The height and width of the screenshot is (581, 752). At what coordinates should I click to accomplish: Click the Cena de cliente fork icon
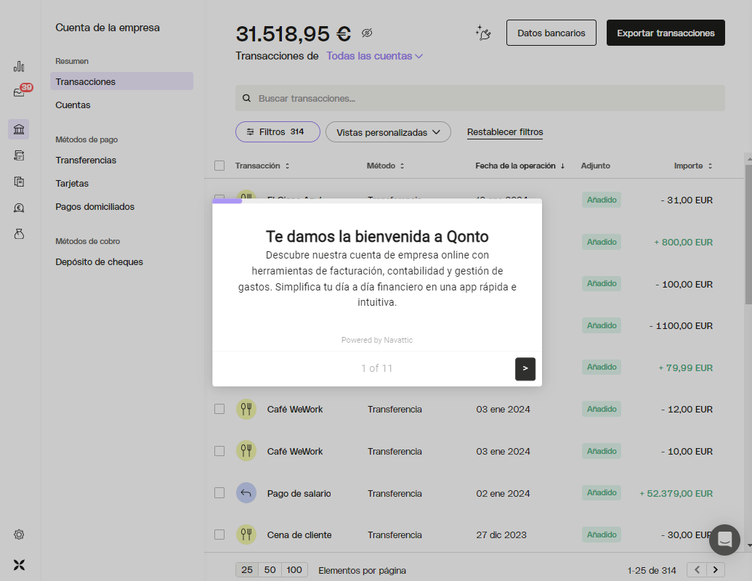(246, 534)
